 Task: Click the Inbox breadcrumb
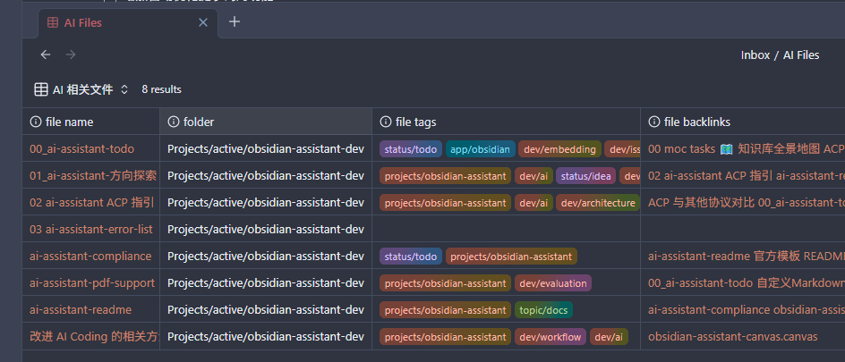pos(755,55)
